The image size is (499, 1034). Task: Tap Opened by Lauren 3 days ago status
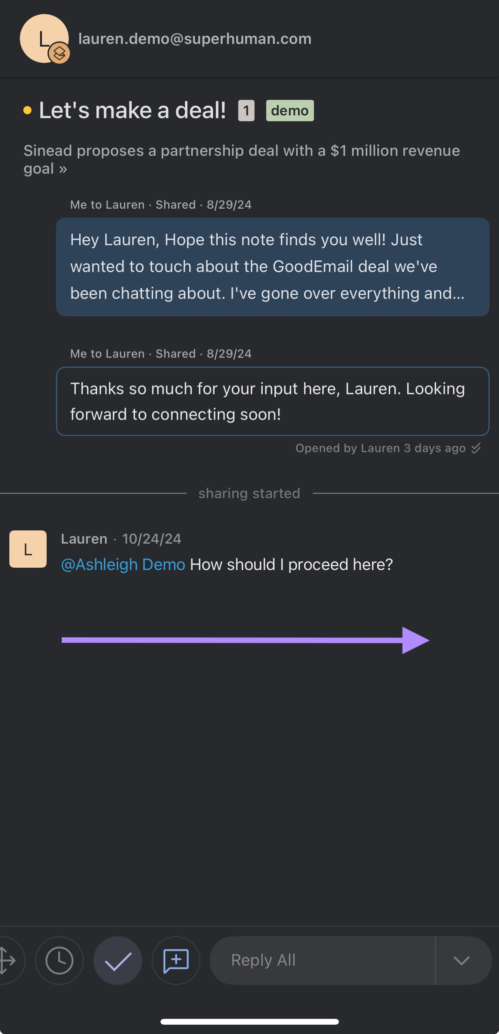380,448
